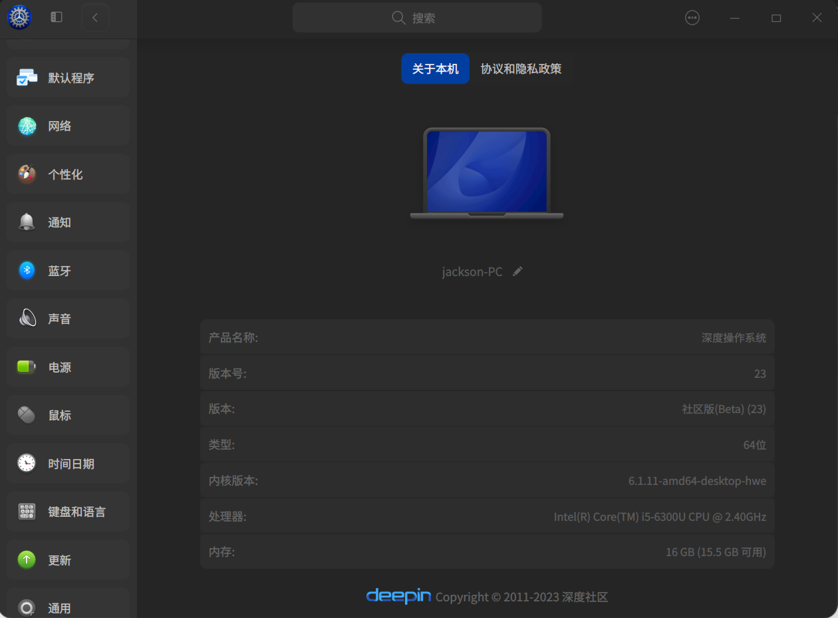This screenshot has height=618, width=838.
Task: Go back with the arrow button
Action: tap(95, 17)
